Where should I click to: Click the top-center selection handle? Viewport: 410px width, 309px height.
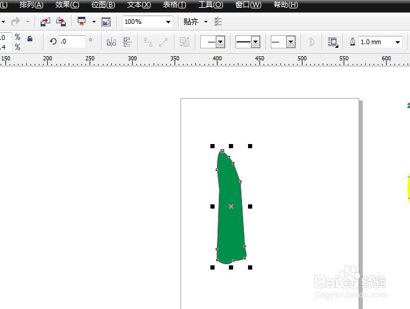pyautogui.click(x=231, y=146)
